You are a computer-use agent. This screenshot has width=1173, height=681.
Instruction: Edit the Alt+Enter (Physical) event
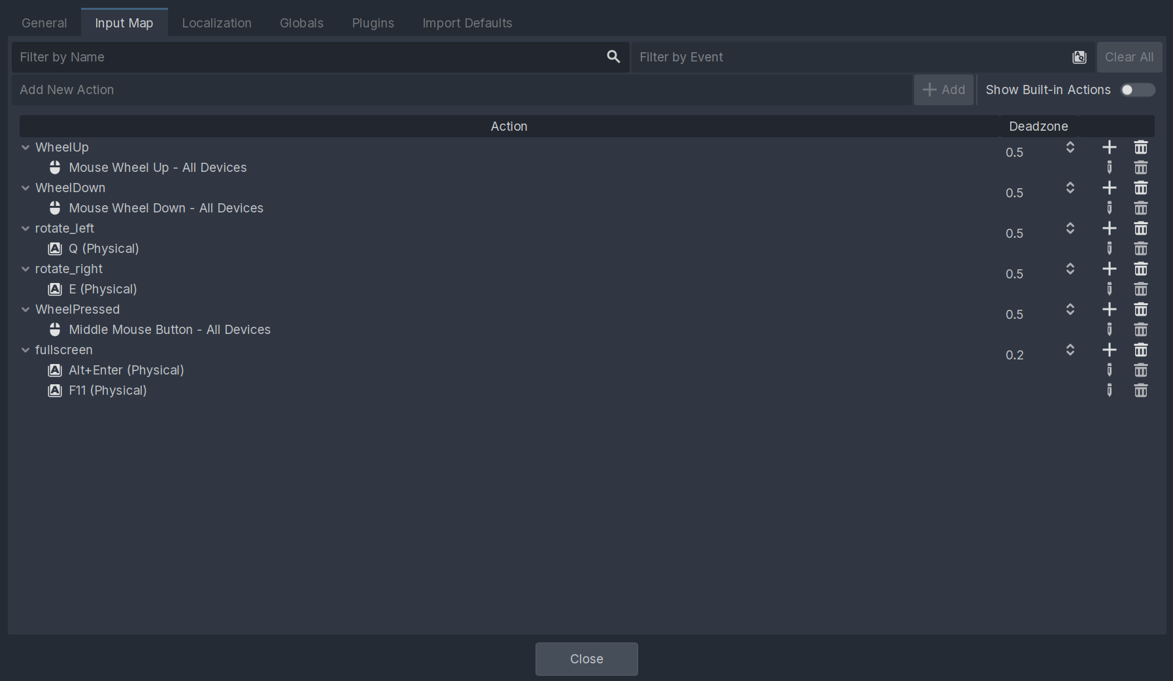(x=1109, y=371)
